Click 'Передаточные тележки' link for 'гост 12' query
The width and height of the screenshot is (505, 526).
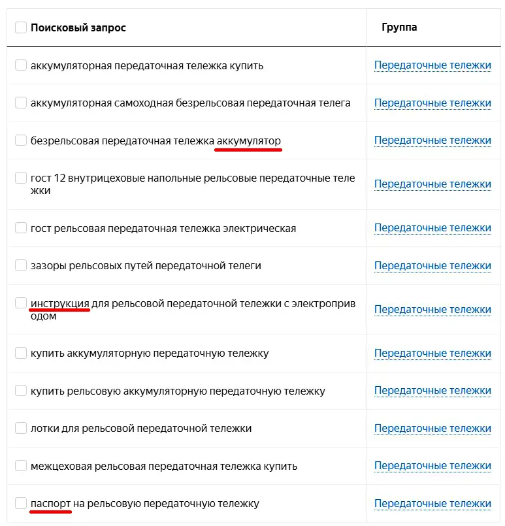pyautogui.click(x=432, y=184)
